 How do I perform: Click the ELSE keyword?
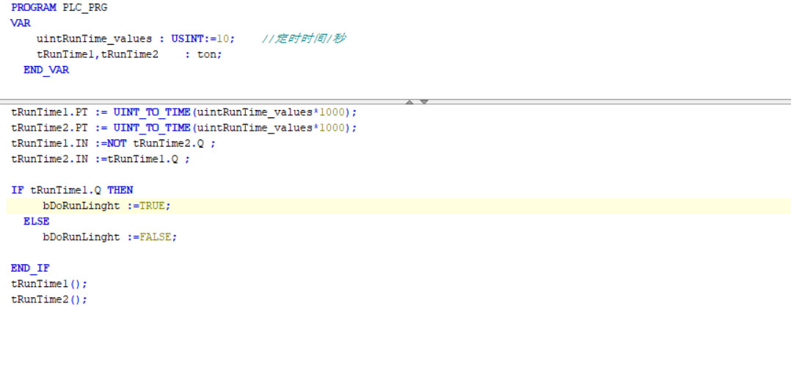click(36, 221)
